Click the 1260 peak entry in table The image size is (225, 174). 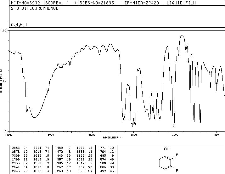(x=63, y=171)
